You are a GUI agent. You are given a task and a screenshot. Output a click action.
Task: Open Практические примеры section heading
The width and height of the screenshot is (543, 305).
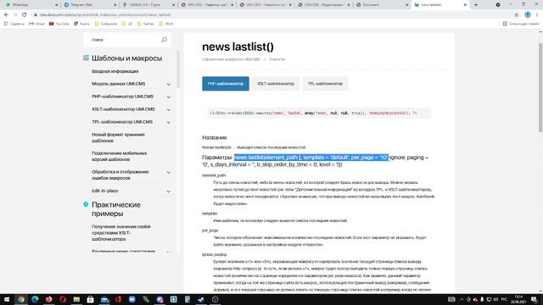116,209
